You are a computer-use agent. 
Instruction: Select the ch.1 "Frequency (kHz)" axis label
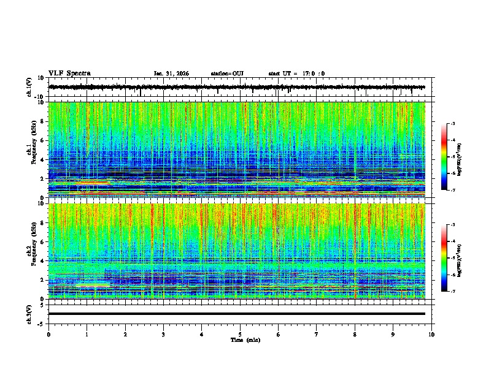coord(34,142)
